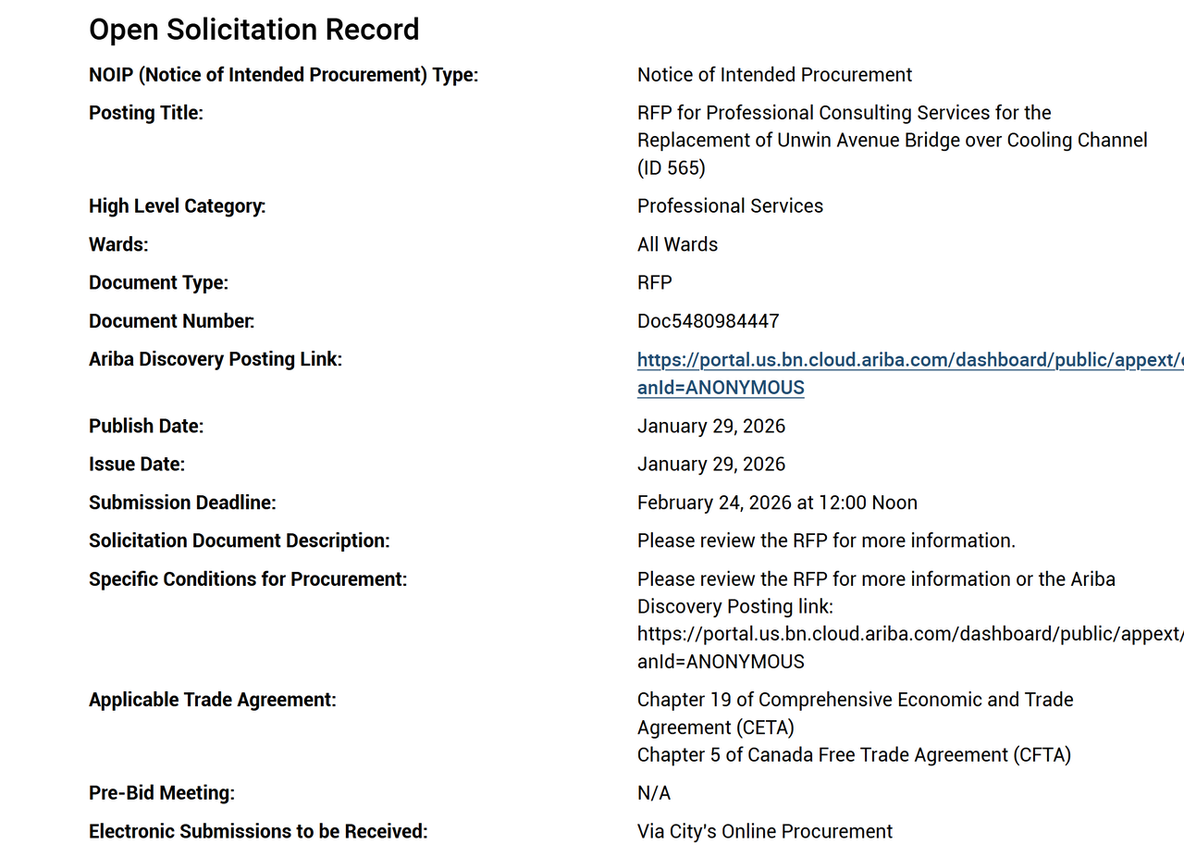Click the Document Type label
The height and width of the screenshot is (845, 1184).
point(158,283)
